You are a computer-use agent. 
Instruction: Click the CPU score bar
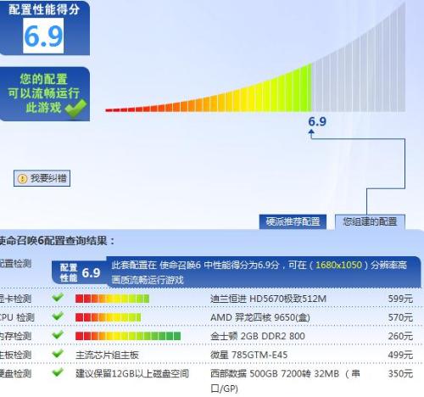click(108, 317)
